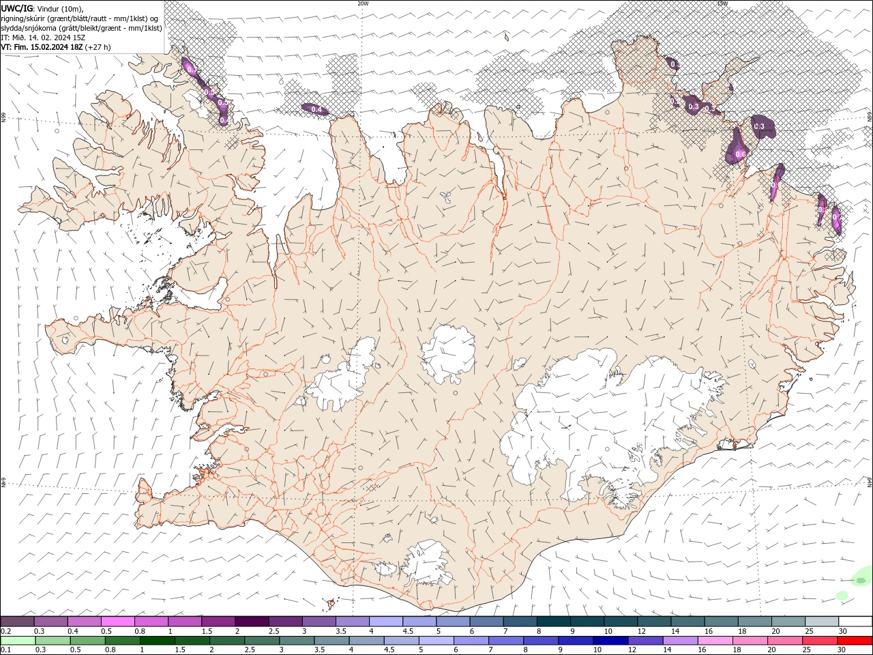Pick the pale green 0.1 swatch on the rain scale
The image size is (873, 655).
click(x=19, y=641)
